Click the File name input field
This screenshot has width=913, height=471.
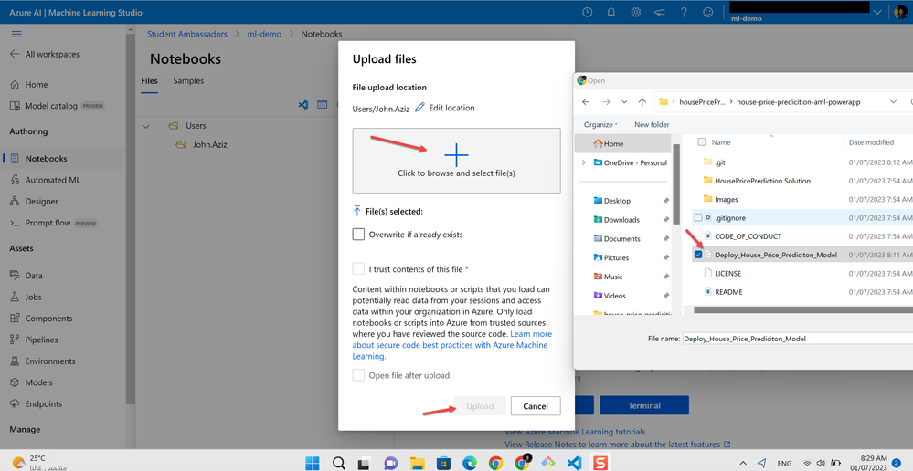(798, 338)
